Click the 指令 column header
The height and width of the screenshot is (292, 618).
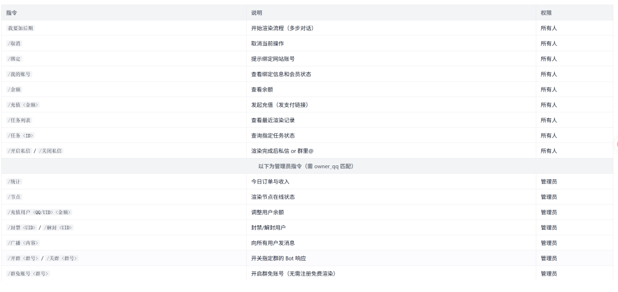[x=11, y=13]
